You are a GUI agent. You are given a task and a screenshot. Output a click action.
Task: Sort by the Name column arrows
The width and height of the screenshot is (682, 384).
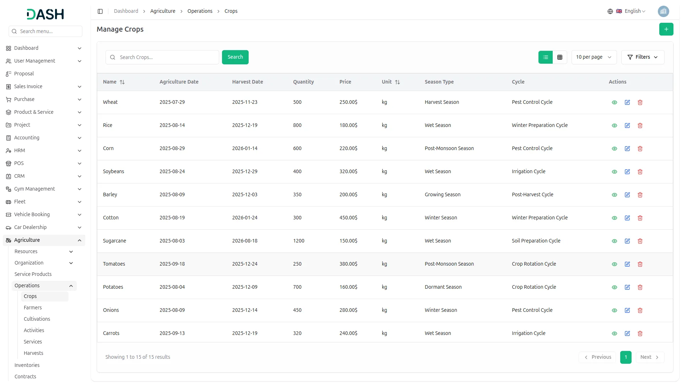[122, 82]
